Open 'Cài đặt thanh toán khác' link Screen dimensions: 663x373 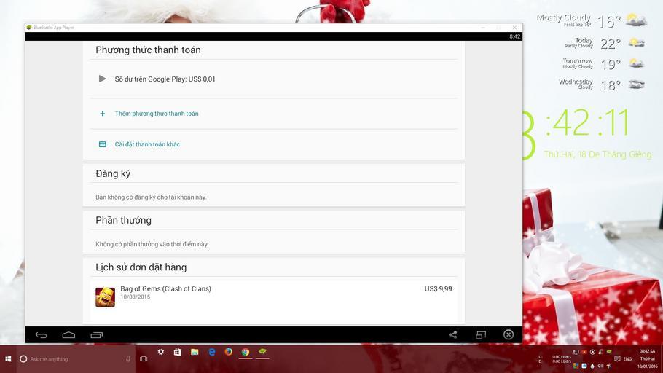tap(147, 144)
